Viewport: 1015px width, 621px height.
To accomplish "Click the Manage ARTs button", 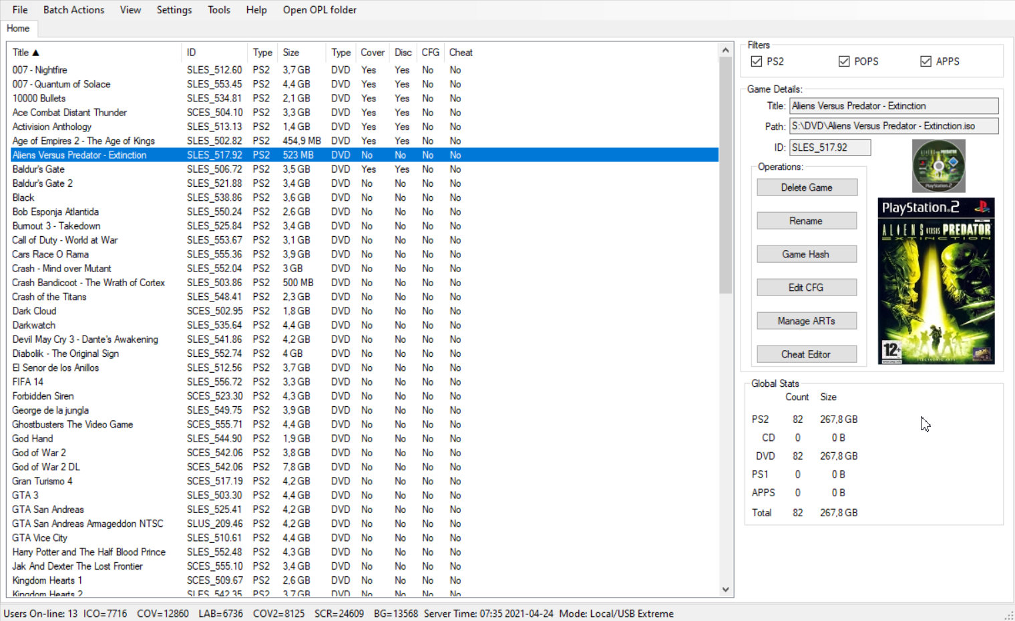I will point(807,321).
